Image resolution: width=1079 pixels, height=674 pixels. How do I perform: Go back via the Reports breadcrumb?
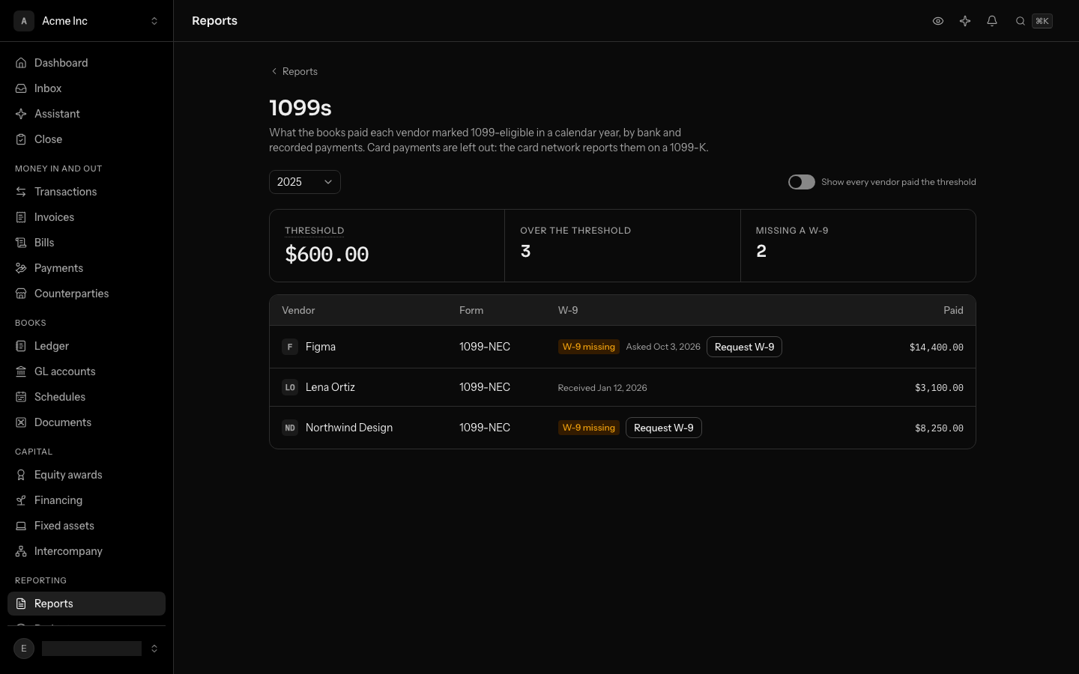point(294,71)
